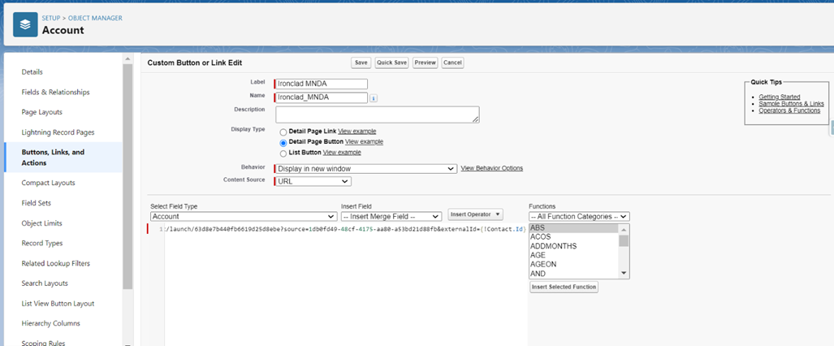
Task: Open the Select Field Type dropdown
Action: click(x=244, y=217)
